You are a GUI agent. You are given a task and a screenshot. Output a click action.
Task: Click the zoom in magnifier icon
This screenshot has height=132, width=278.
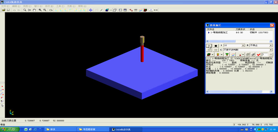coord(40,10)
